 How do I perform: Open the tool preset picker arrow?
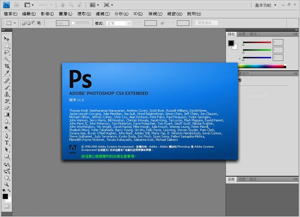click(x=14, y=23)
